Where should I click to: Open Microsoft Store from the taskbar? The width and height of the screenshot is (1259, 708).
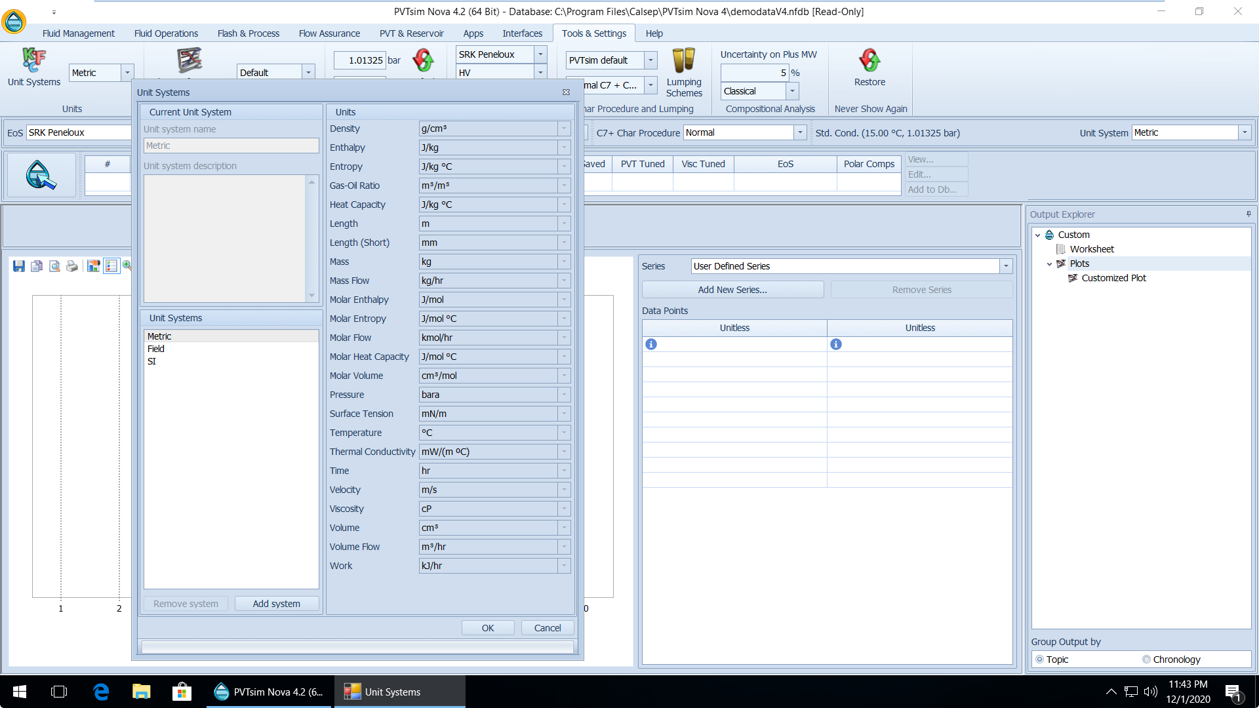click(182, 692)
